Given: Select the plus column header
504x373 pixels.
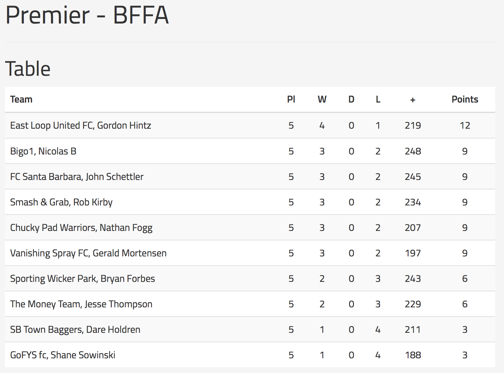Looking at the screenshot, I should coord(413,100).
